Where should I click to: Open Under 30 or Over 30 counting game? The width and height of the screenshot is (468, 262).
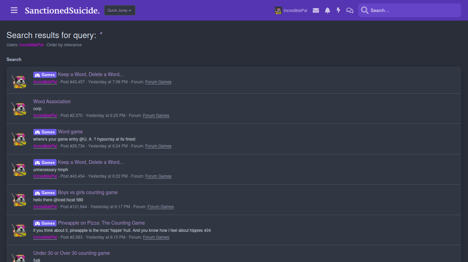point(71,253)
